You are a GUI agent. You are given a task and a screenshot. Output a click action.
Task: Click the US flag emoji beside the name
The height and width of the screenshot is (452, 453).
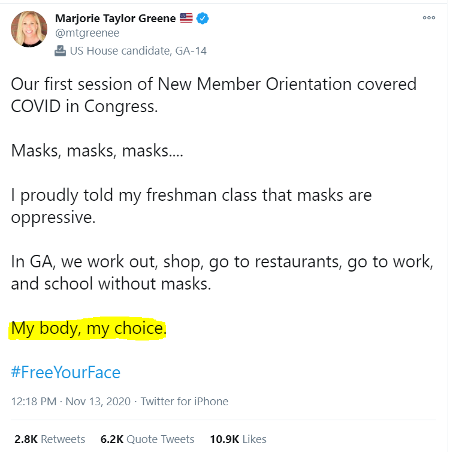click(x=186, y=18)
